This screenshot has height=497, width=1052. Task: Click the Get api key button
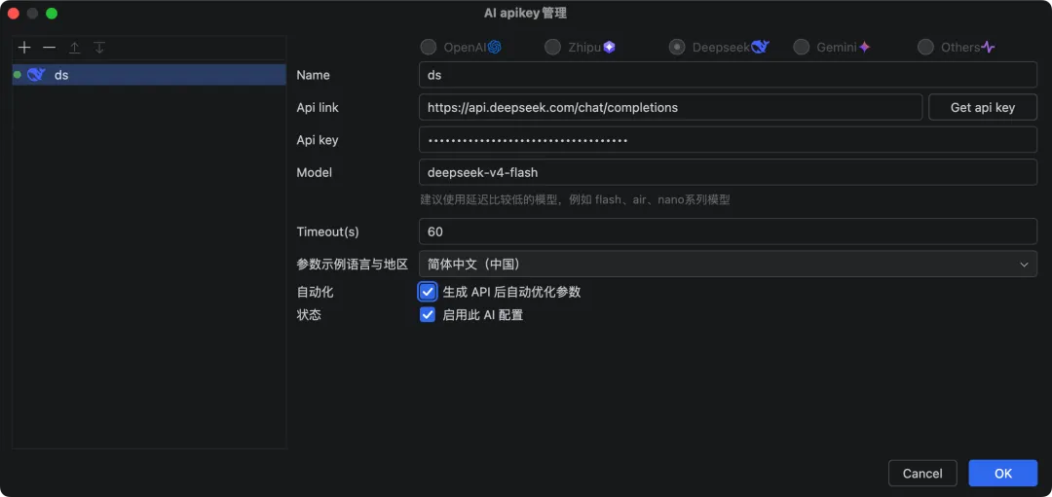click(983, 107)
